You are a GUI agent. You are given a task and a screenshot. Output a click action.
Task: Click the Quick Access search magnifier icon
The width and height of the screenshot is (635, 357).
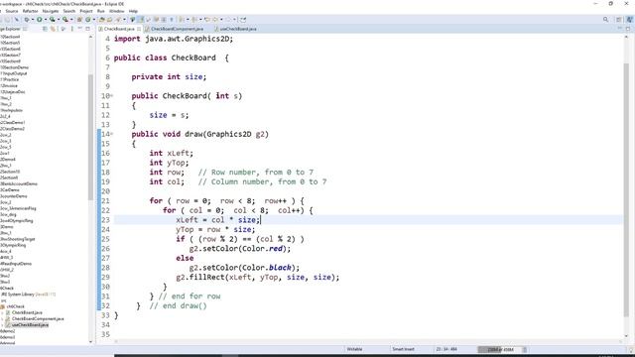click(x=606, y=20)
